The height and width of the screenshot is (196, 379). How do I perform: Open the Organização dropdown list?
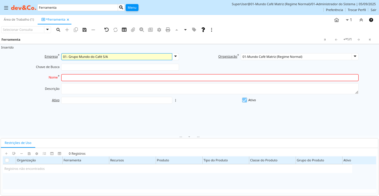click(x=355, y=56)
